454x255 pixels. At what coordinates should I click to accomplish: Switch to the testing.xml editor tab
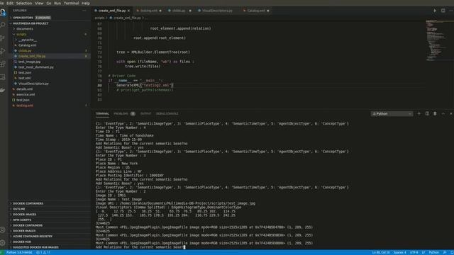tap(149, 11)
